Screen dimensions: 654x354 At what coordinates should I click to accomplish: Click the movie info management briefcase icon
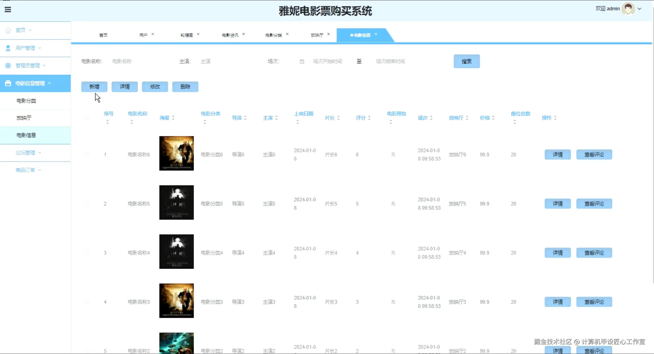click(8, 83)
